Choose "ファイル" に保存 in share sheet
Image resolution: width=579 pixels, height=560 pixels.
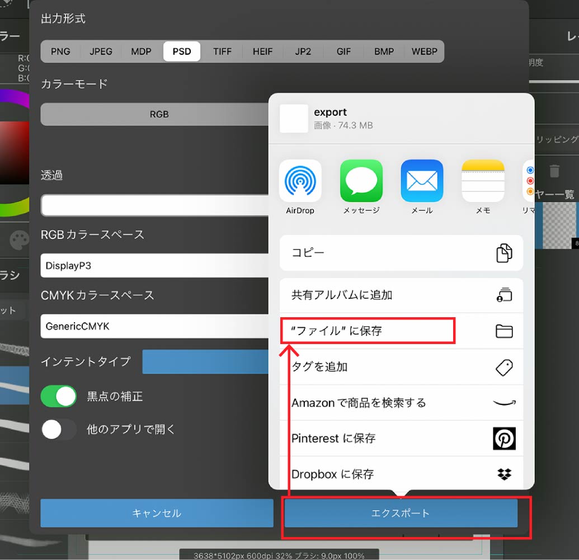[368, 331]
